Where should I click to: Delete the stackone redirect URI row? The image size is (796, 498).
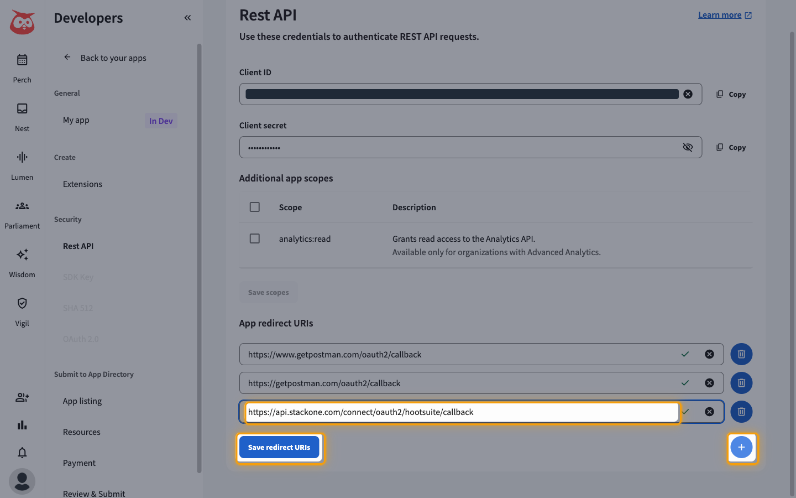click(x=741, y=412)
